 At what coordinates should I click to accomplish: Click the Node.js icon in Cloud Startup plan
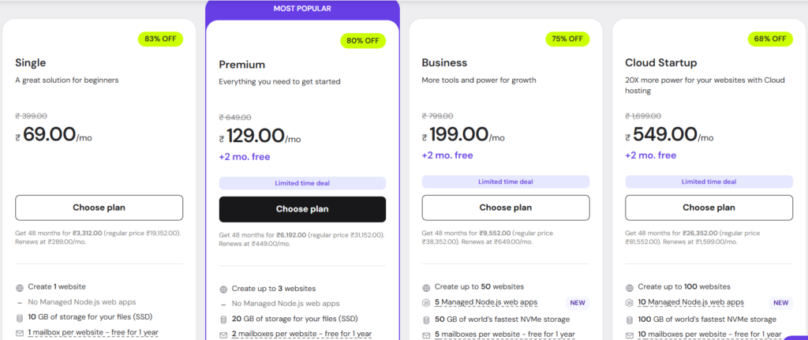[x=630, y=302]
